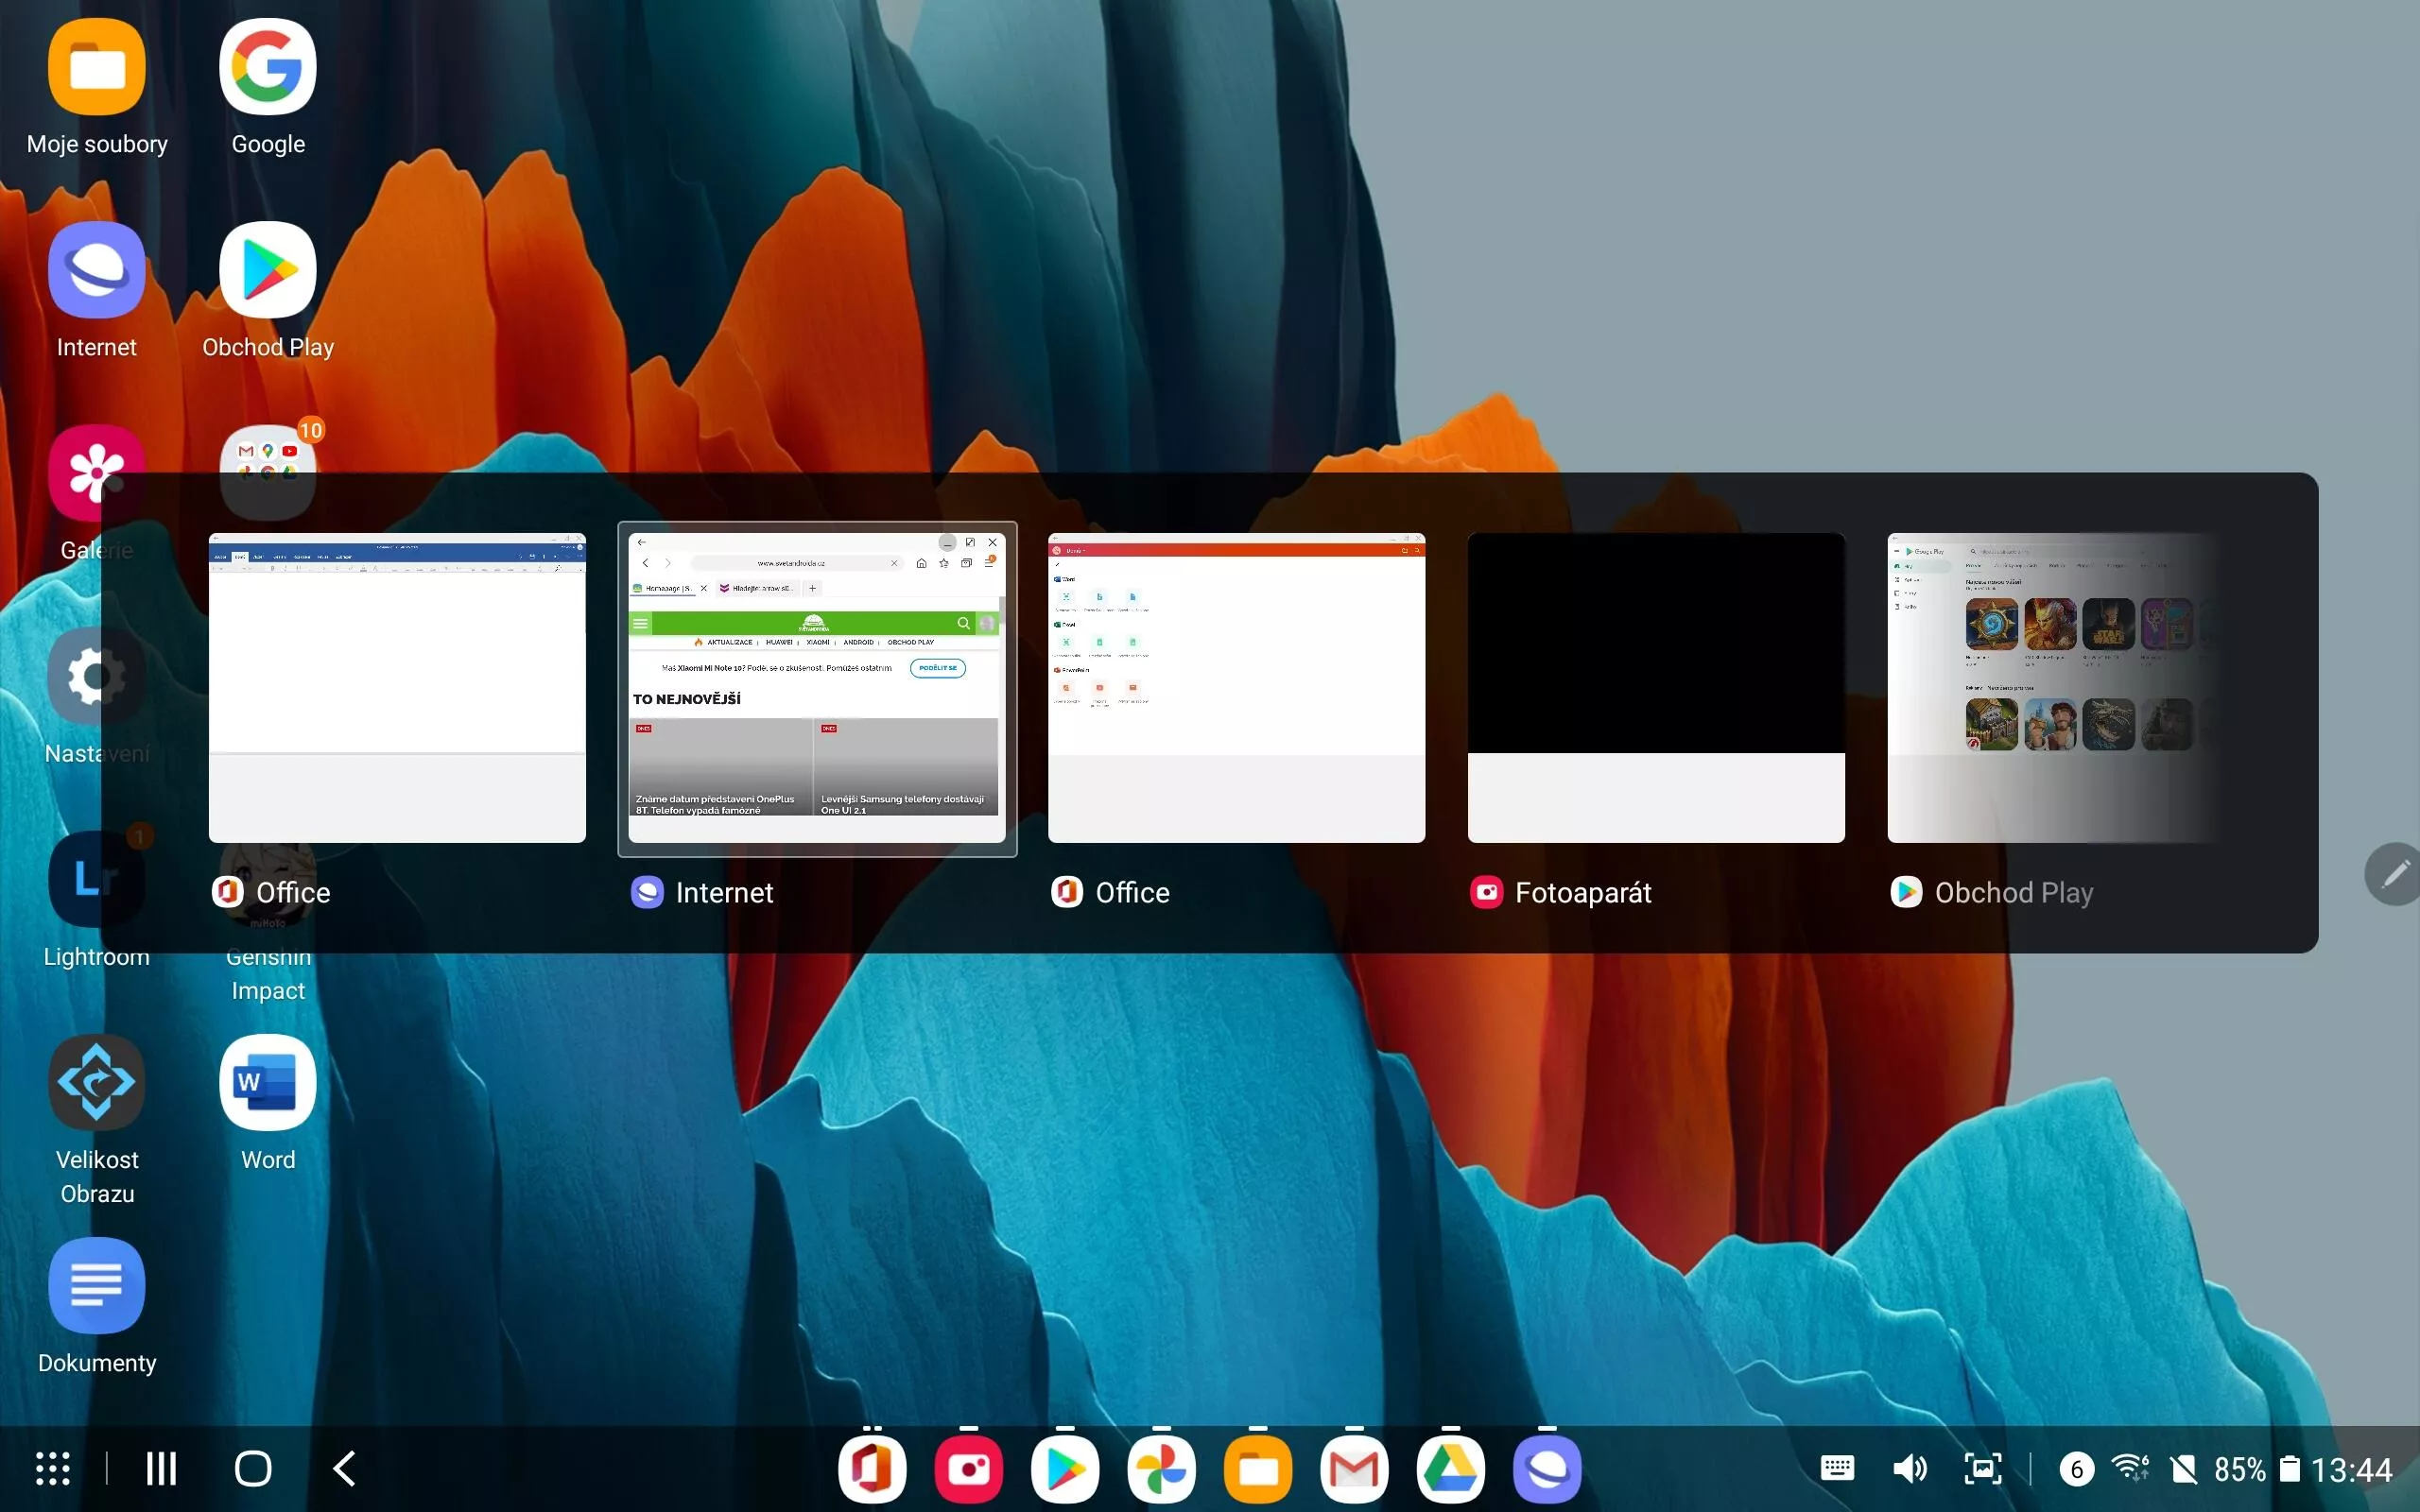Open My Files from the taskbar

(1258, 1470)
